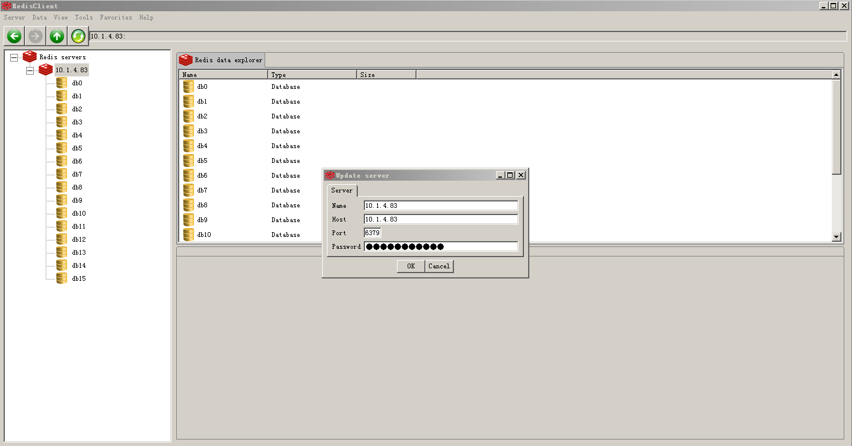Minimize the Update server dialog
This screenshot has height=446, width=852.
click(x=500, y=175)
